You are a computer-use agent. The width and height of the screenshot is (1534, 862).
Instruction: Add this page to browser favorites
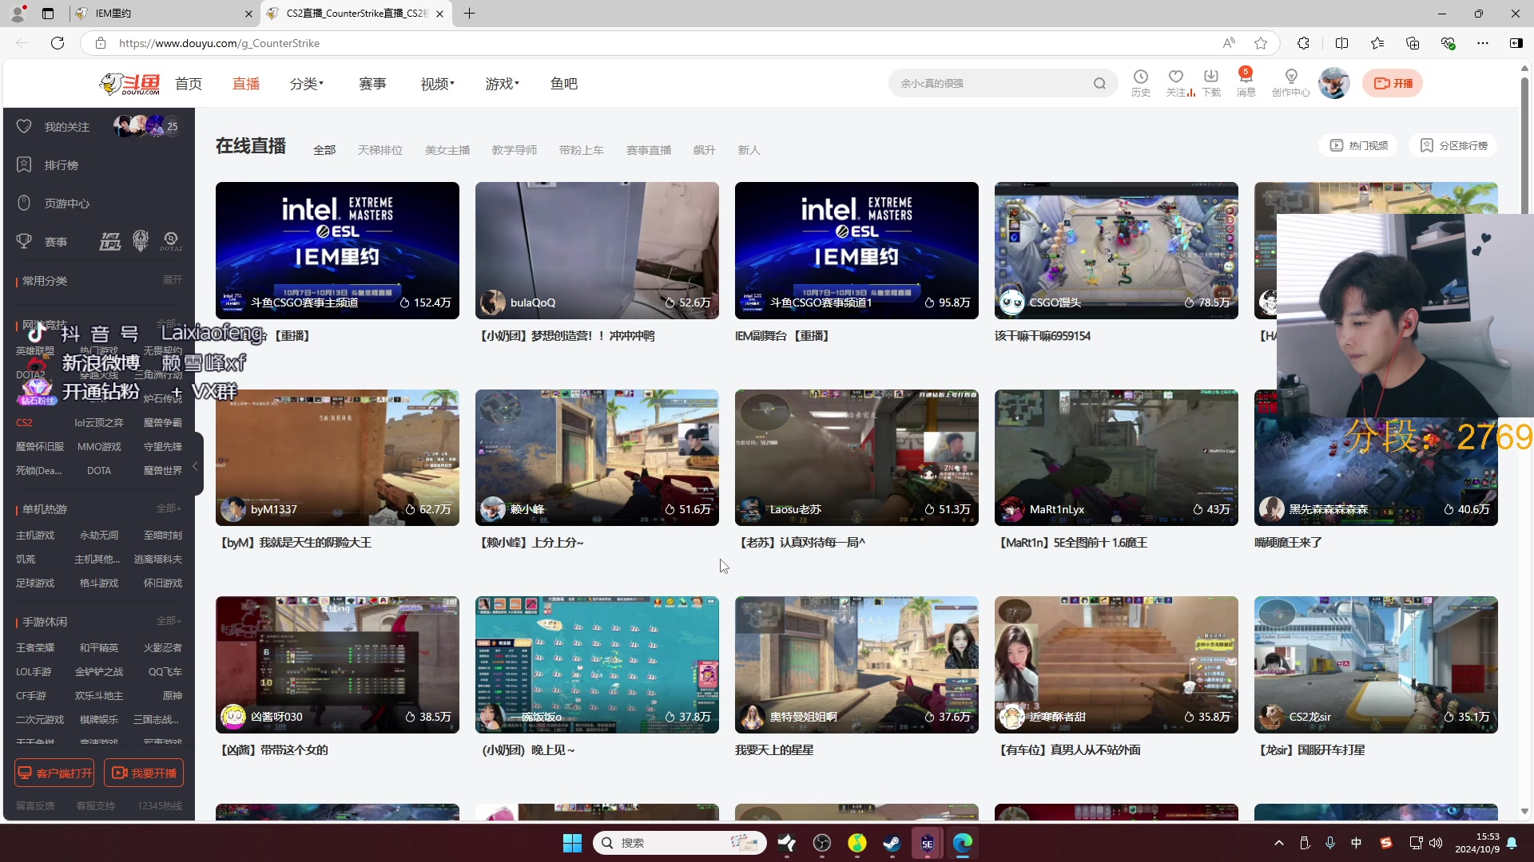pos(1261,43)
